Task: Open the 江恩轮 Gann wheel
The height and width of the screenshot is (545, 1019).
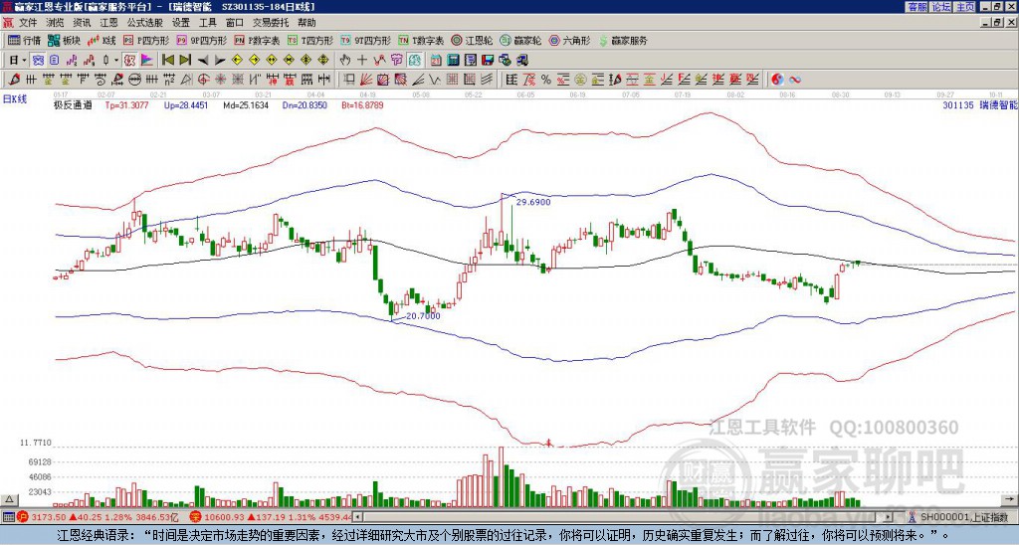Action: pyautogui.click(x=472, y=40)
